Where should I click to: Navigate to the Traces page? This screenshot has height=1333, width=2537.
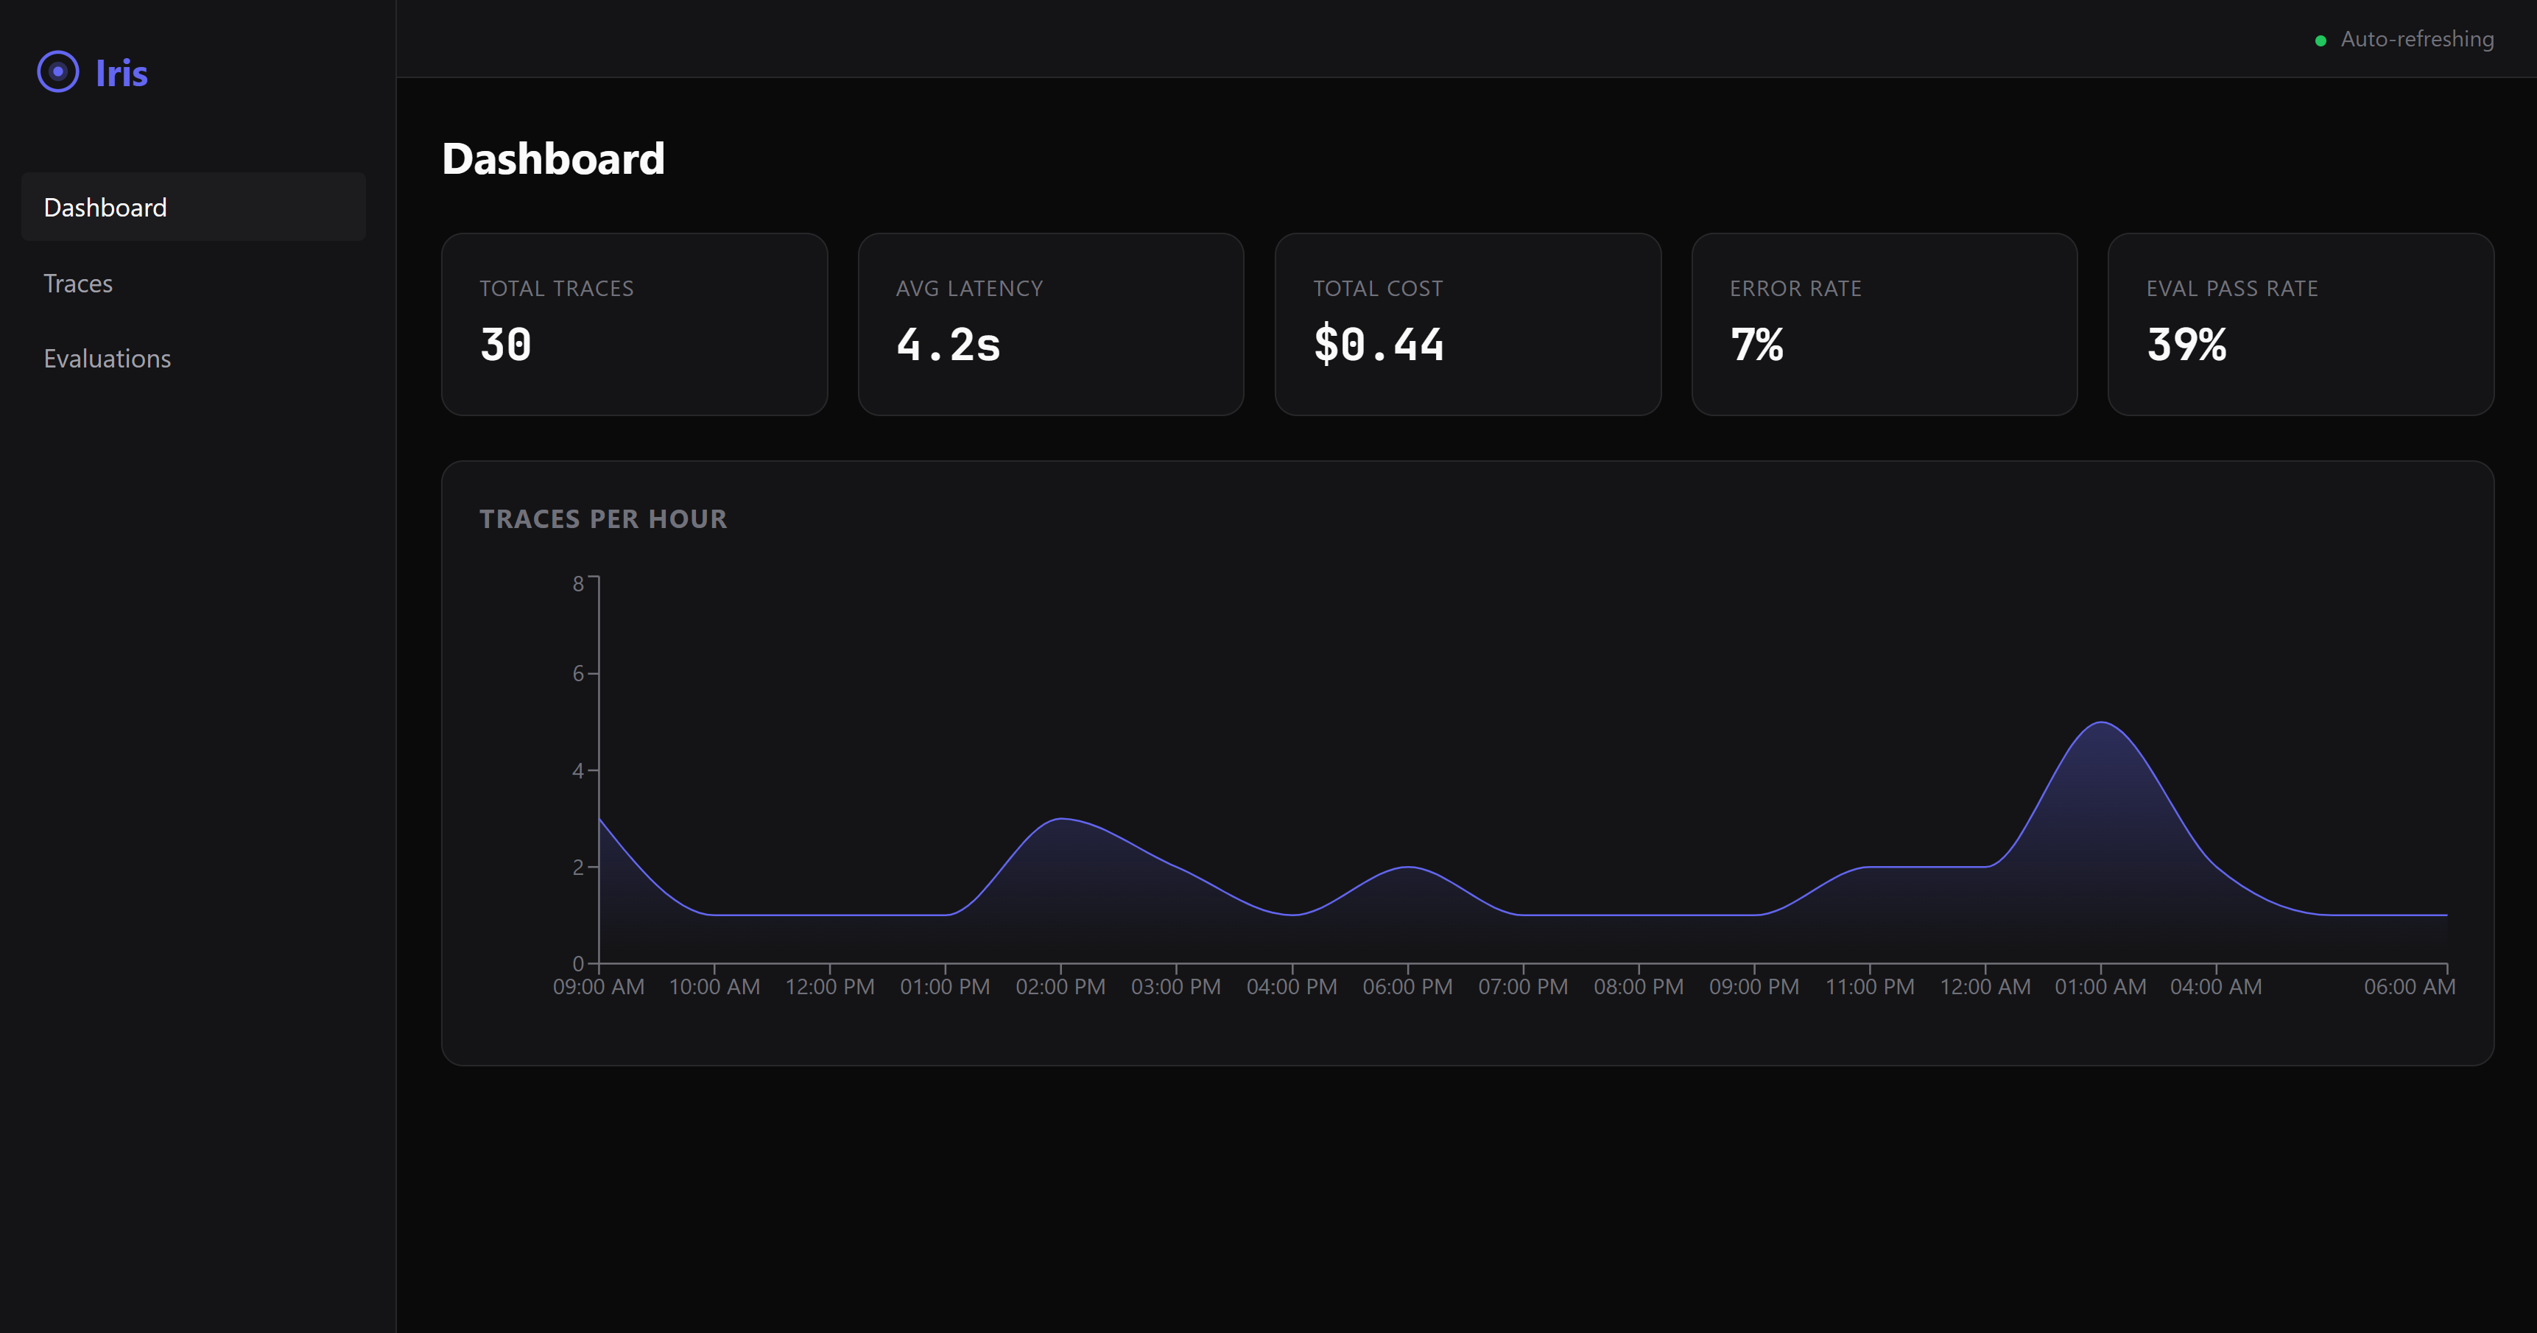tap(78, 283)
